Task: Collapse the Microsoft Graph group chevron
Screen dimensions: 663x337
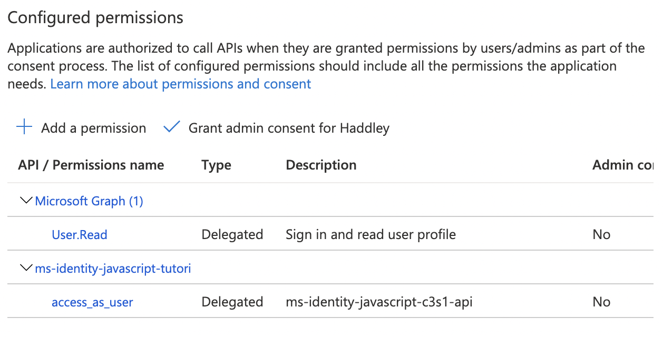Action: pos(25,201)
